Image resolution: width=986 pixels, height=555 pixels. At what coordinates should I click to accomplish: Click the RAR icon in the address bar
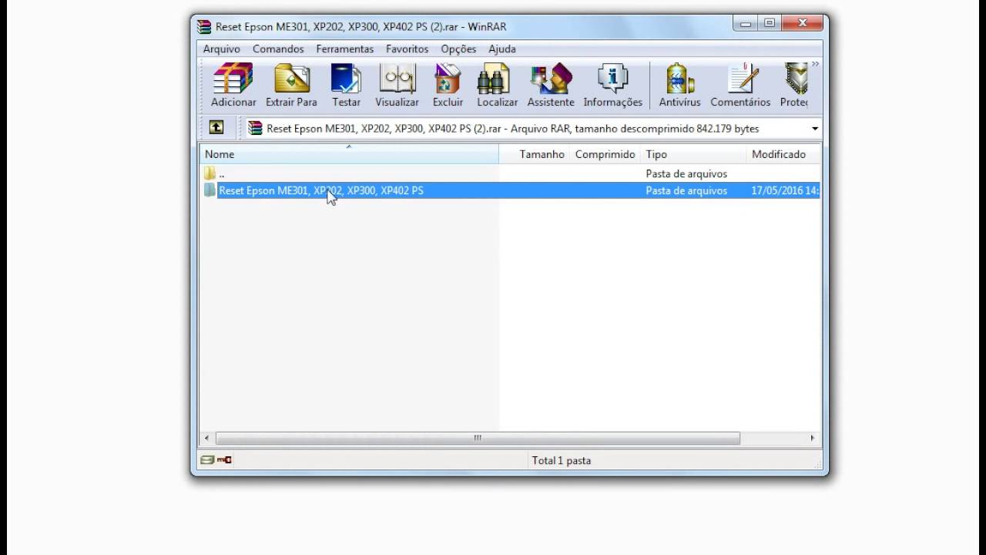click(255, 128)
